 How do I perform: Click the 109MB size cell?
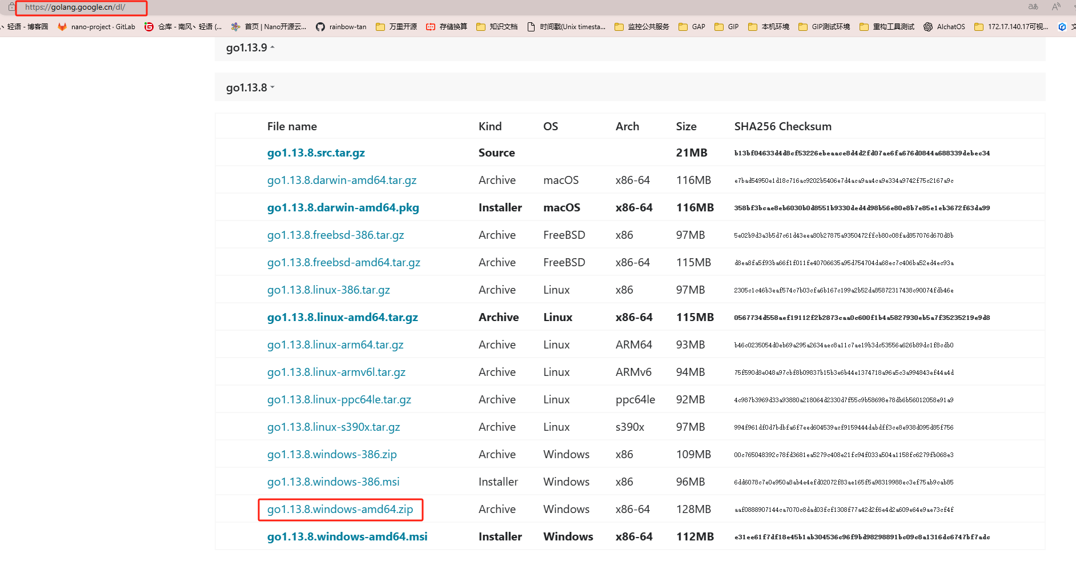[693, 454]
